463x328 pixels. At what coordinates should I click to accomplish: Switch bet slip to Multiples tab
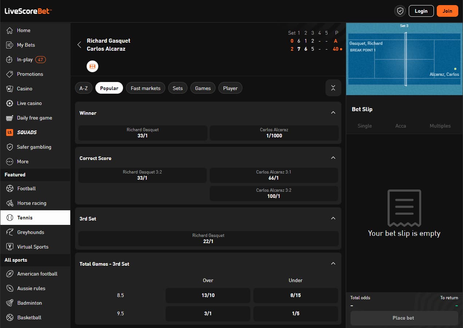(x=440, y=126)
